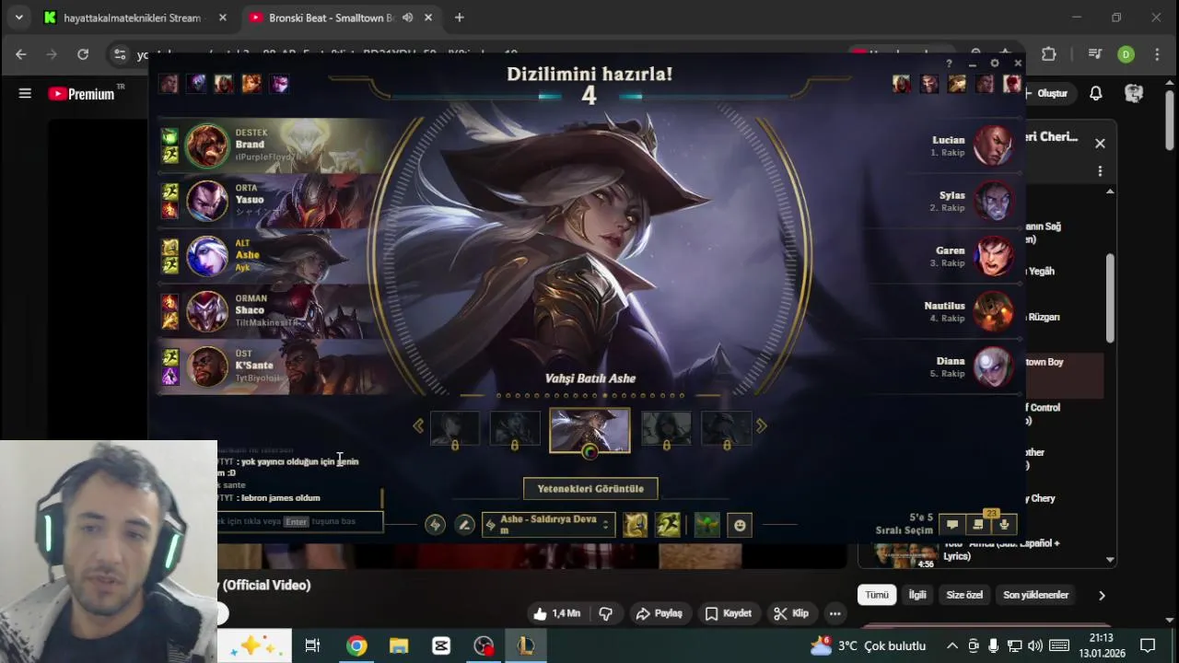Click the Klip clip button
The image size is (1179, 663).
[791, 613]
